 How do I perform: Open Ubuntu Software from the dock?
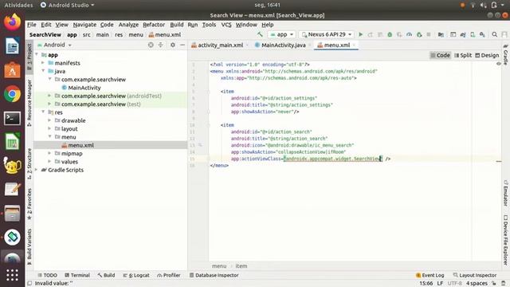click(13, 70)
